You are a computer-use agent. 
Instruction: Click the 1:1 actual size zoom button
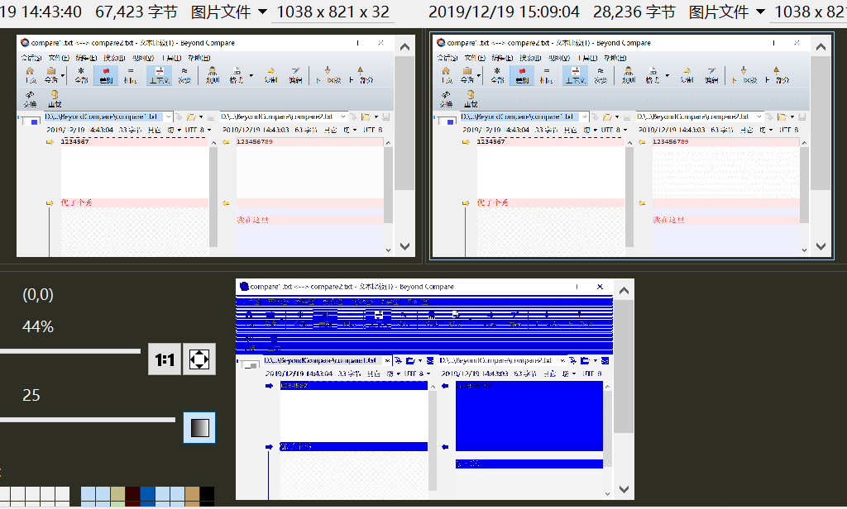[x=165, y=359]
